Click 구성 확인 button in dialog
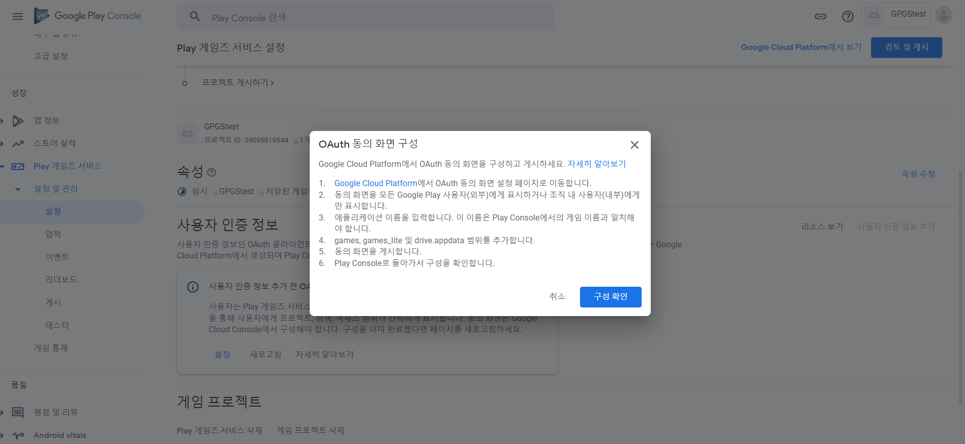 (x=610, y=297)
